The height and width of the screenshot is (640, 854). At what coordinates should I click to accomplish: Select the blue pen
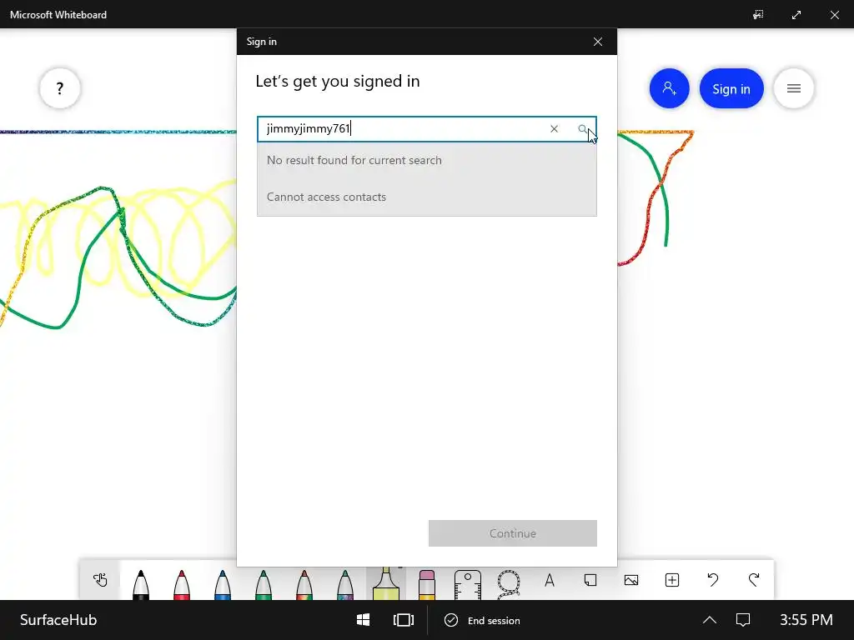click(222, 583)
